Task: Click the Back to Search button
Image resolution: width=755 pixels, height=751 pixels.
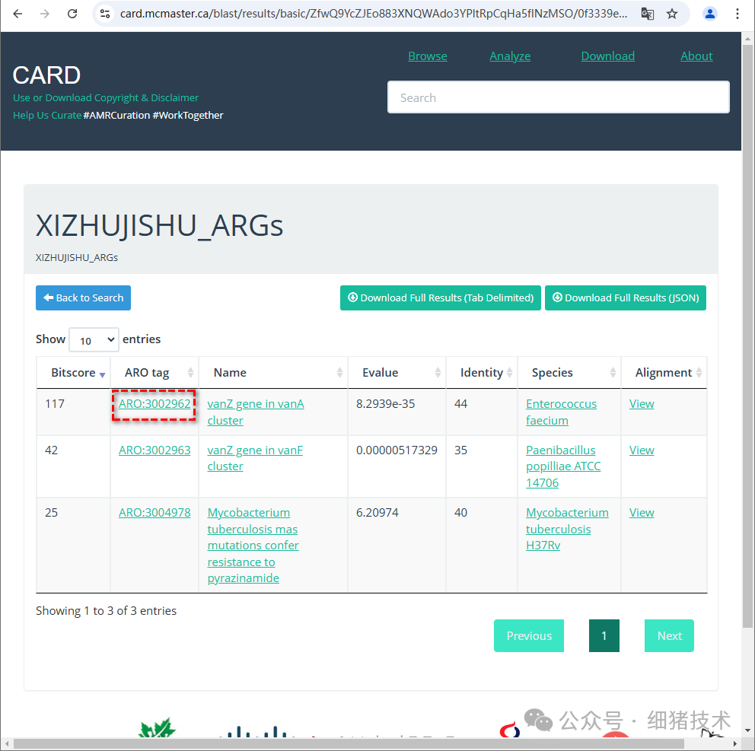Action: (83, 298)
